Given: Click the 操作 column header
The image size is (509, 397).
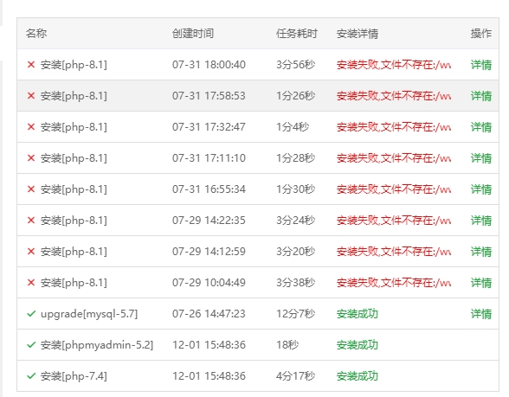Looking at the screenshot, I should pos(481,34).
